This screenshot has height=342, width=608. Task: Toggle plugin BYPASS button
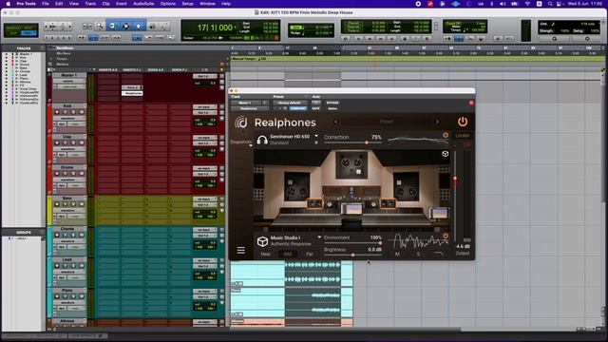click(332, 103)
